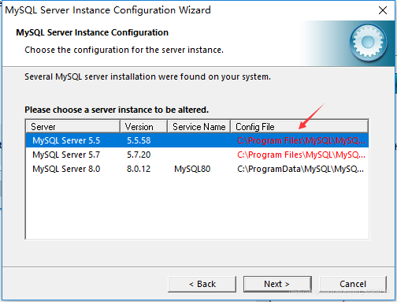Click the gear icon in the banner
The height and width of the screenshot is (302, 397).
[x=368, y=42]
